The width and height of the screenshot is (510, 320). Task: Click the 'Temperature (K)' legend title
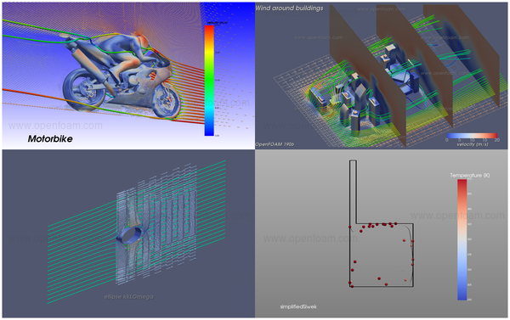pyautogui.click(x=470, y=175)
